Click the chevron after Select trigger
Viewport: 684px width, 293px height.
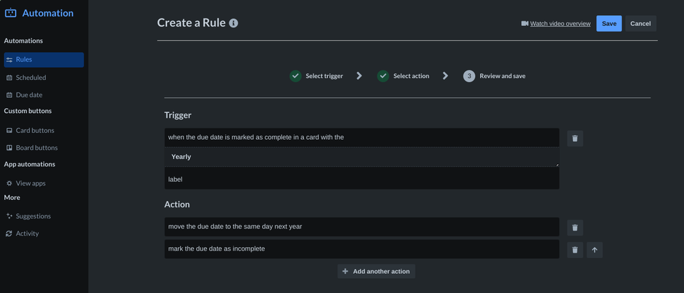[x=359, y=76]
